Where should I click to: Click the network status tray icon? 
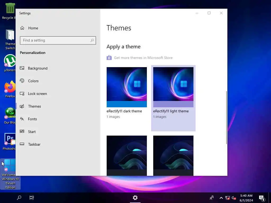coord(227,198)
